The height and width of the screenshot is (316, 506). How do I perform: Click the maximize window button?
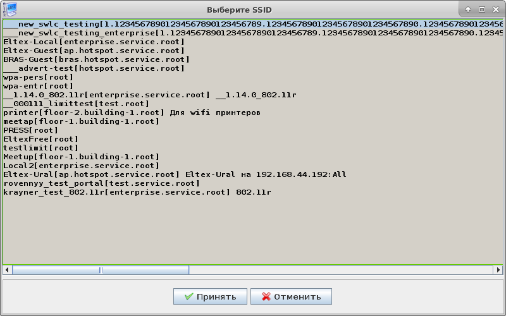coord(482,9)
